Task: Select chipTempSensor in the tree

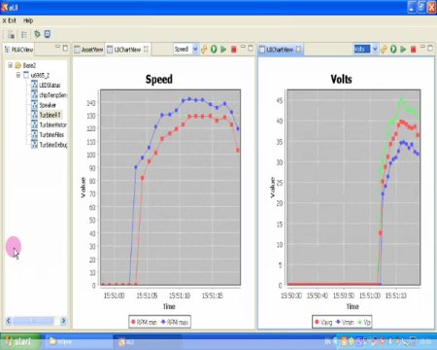Action: [53, 95]
